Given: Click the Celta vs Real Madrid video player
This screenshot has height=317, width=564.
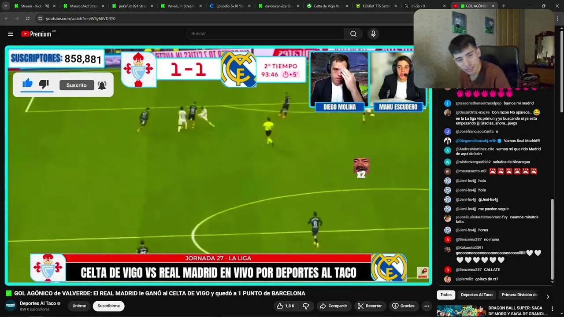Looking at the screenshot, I should [219, 166].
